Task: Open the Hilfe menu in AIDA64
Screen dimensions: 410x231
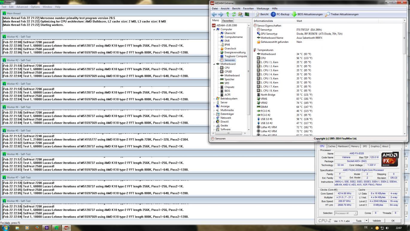Action: (x=275, y=8)
